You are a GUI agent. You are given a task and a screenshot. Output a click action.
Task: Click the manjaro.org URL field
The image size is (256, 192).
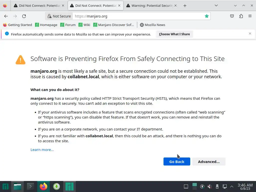137,16
